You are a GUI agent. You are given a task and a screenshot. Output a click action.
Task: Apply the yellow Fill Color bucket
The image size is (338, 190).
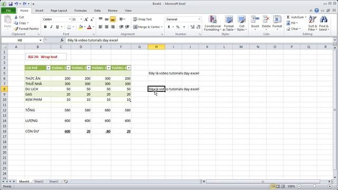81,27
